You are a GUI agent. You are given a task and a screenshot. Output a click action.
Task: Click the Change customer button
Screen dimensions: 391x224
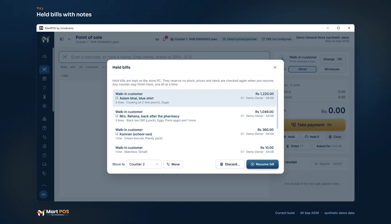(333, 59)
